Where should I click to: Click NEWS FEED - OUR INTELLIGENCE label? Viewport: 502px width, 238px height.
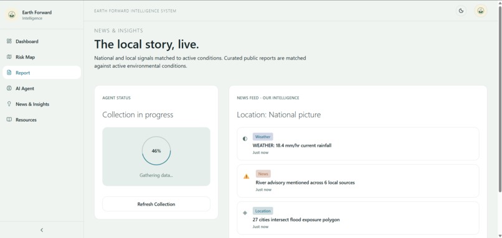(x=268, y=98)
